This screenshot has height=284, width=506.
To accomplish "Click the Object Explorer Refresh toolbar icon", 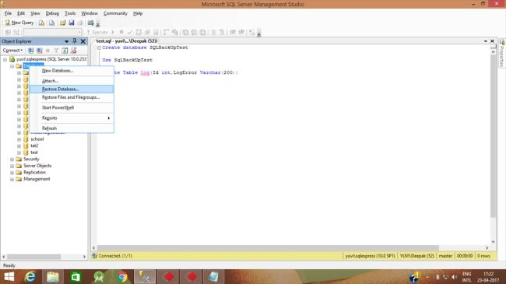I will click(x=65, y=51).
